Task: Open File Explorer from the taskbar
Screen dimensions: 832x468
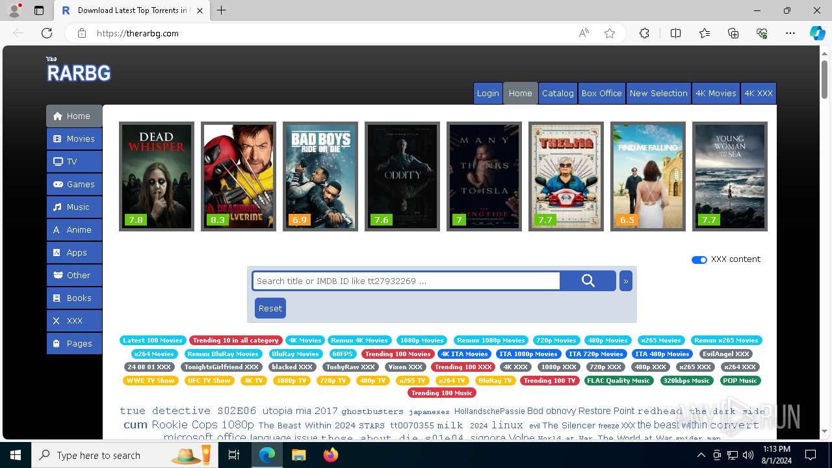Action: pos(298,455)
